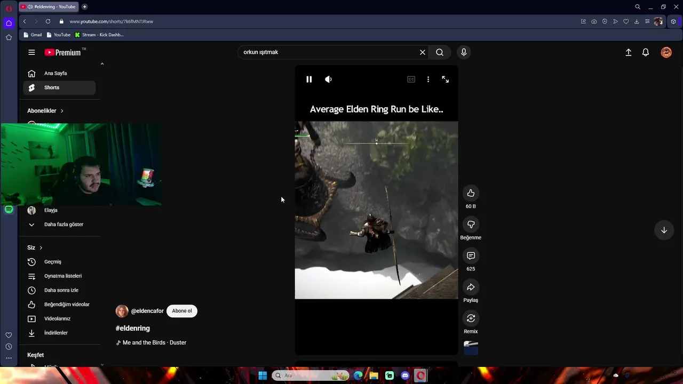683x384 pixels.
Task: Open Me and the Birds · Duster sound
Action: point(154,342)
